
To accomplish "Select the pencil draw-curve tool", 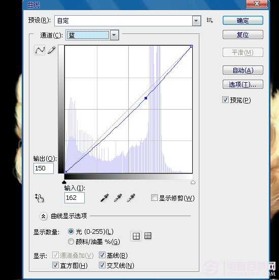I will tap(51, 50).
